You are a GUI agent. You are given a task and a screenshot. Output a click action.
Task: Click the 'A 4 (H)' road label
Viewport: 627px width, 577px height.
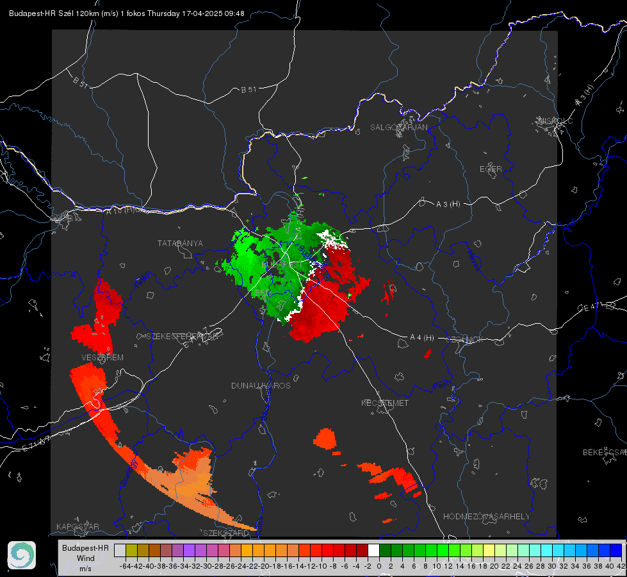422,338
